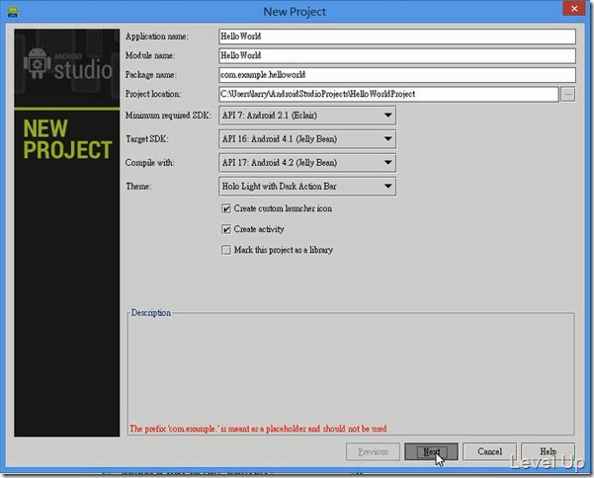Click the Module name: label
Screen dimensions: 594x478
[x=150, y=55]
